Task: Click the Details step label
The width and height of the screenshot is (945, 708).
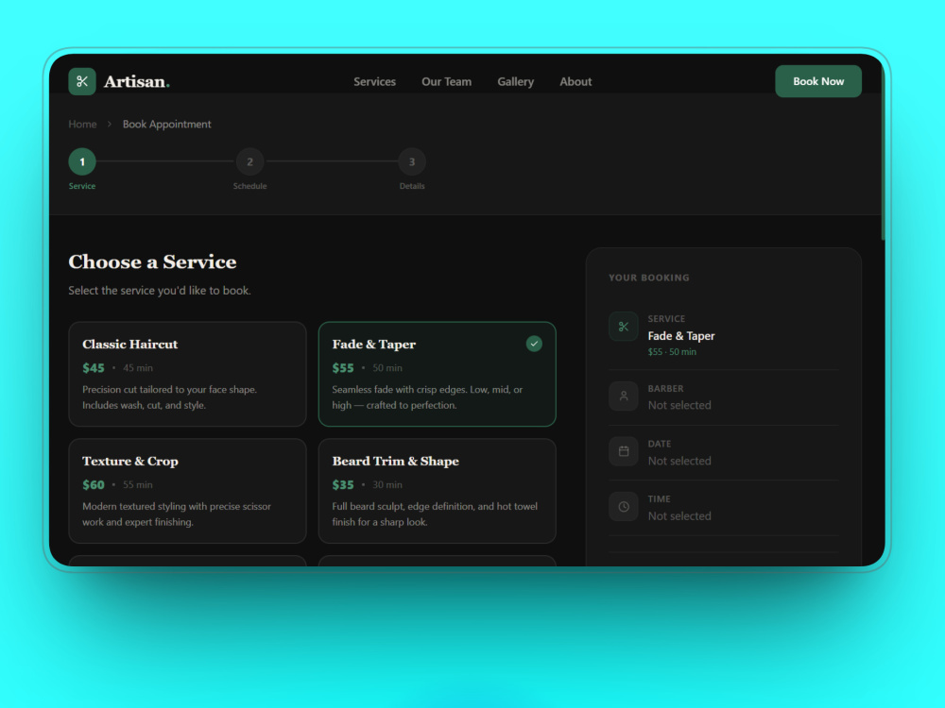Action: pyautogui.click(x=412, y=186)
